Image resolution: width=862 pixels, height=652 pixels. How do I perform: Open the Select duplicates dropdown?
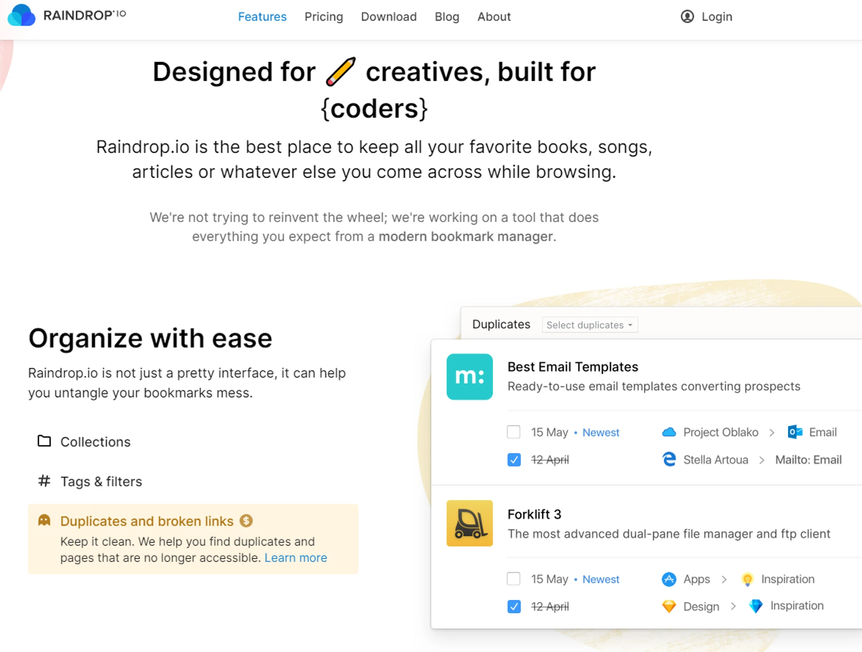click(590, 325)
